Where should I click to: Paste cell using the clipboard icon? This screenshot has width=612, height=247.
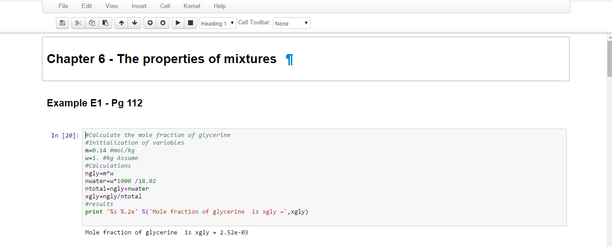pyautogui.click(x=105, y=23)
